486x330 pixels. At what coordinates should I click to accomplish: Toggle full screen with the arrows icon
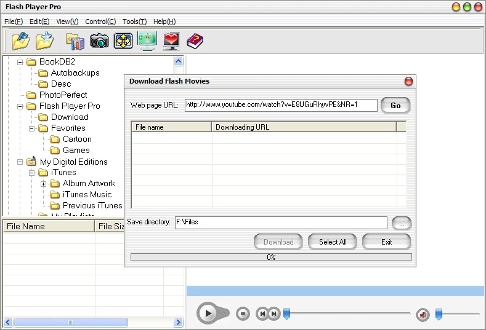tap(123, 41)
